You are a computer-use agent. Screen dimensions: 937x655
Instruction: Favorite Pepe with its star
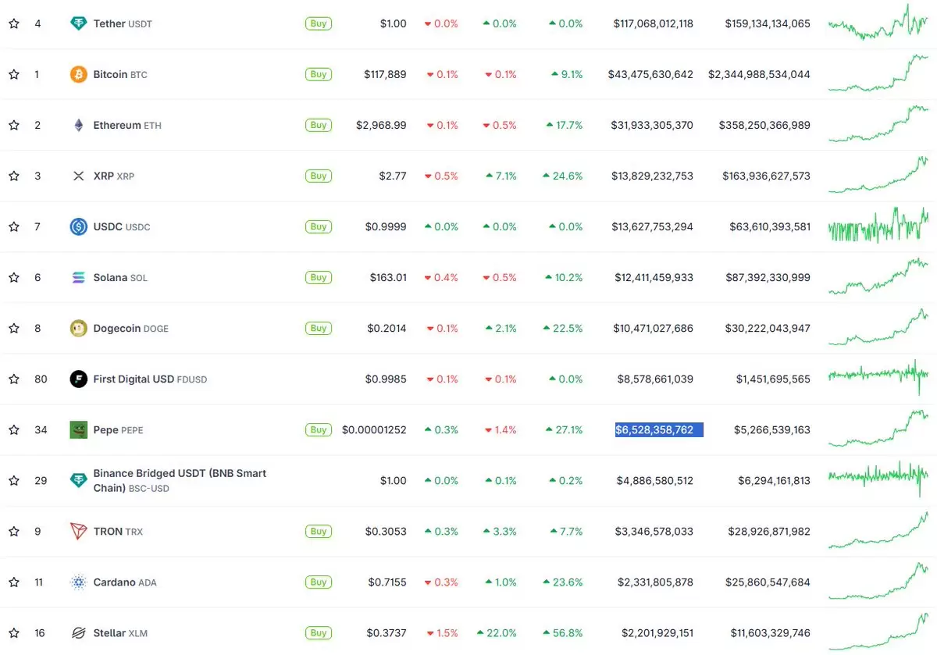tap(14, 429)
